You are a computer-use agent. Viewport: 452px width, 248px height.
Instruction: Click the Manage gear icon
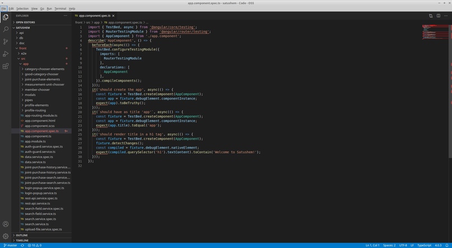[x=6, y=236]
